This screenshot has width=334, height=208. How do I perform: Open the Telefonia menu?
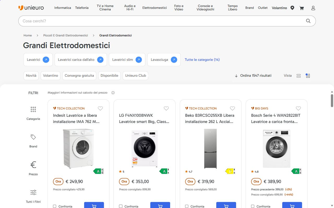point(82,8)
